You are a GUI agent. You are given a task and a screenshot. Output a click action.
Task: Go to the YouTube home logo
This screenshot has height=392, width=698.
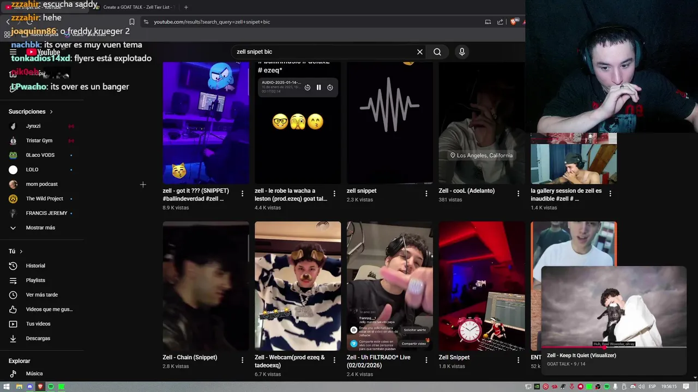[43, 52]
